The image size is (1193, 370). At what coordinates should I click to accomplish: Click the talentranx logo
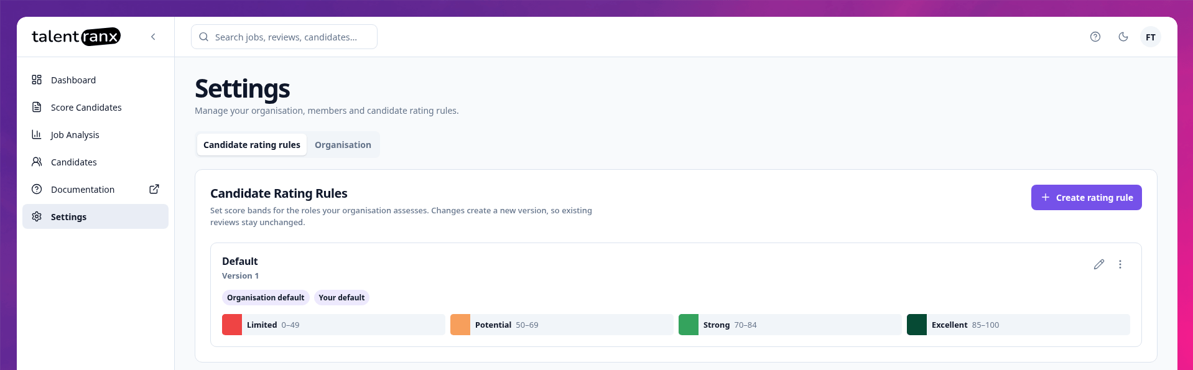pyautogui.click(x=76, y=37)
